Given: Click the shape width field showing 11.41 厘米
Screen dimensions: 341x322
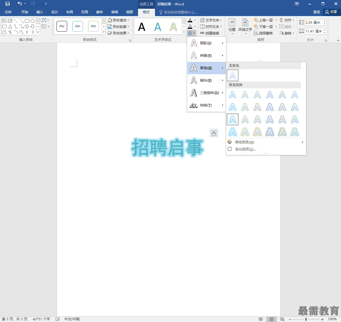Looking at the screenshot, I should click(x=313, y=31).
